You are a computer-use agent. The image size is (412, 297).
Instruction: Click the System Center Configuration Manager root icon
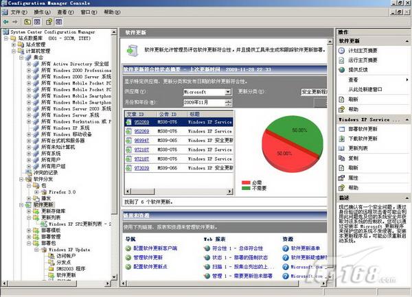tap(5, 32)
